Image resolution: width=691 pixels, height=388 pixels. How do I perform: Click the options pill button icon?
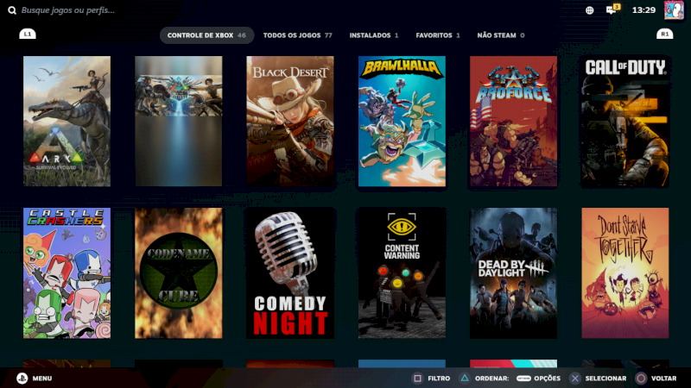click(x=523, y=379)
